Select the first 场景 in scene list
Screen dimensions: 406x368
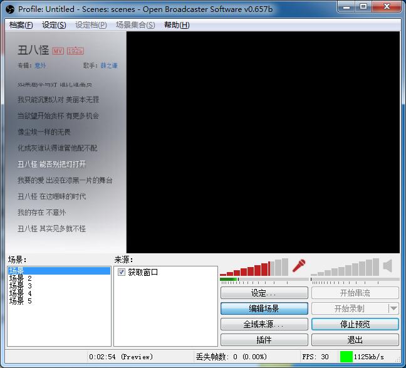click(x=59, y=271)
